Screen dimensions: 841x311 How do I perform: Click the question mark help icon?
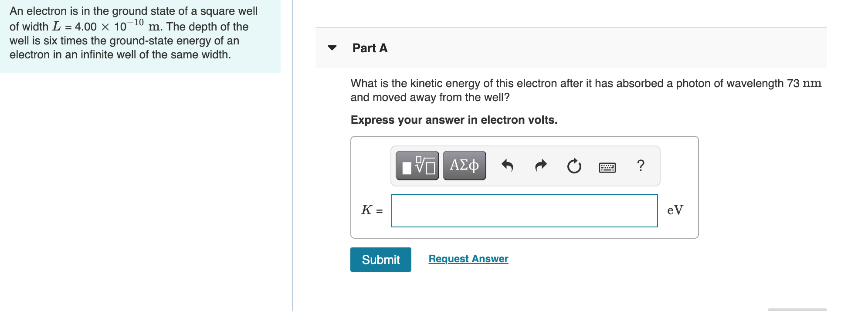(641, 166)
